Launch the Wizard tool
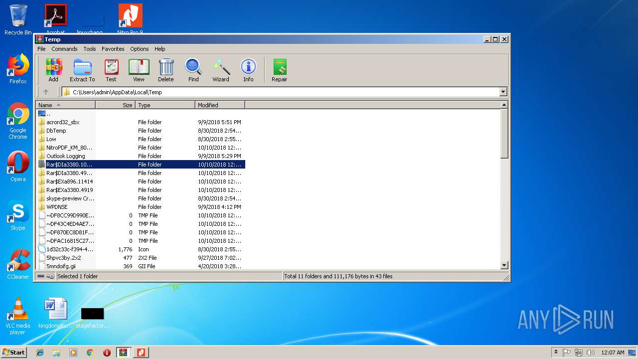 coord(221,70)
